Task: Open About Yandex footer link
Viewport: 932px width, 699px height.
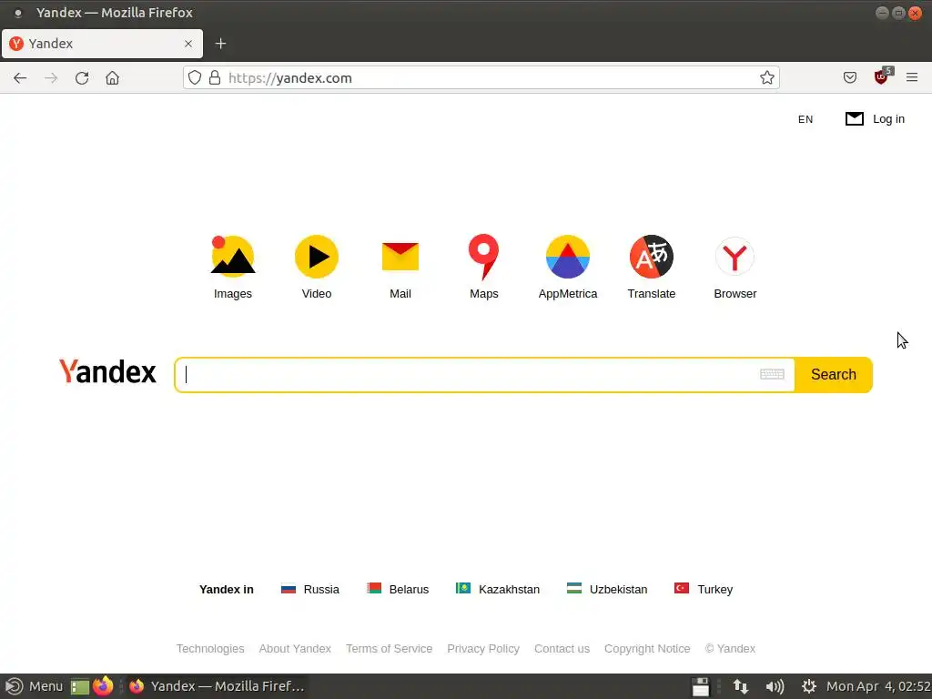Action: point(295,648)
